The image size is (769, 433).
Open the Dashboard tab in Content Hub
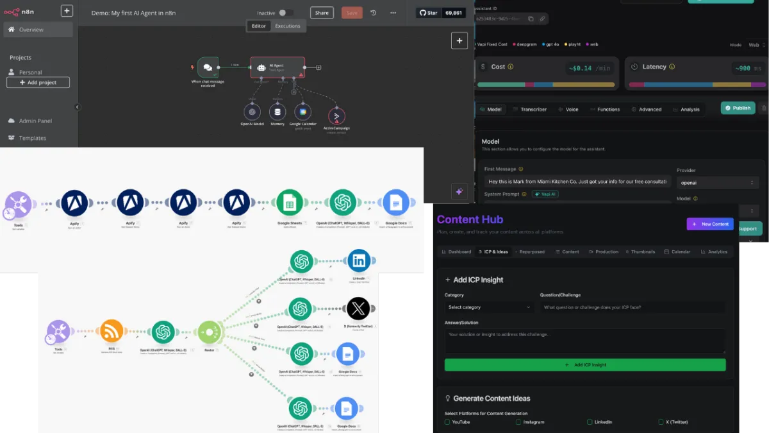[x=456, y=252]
